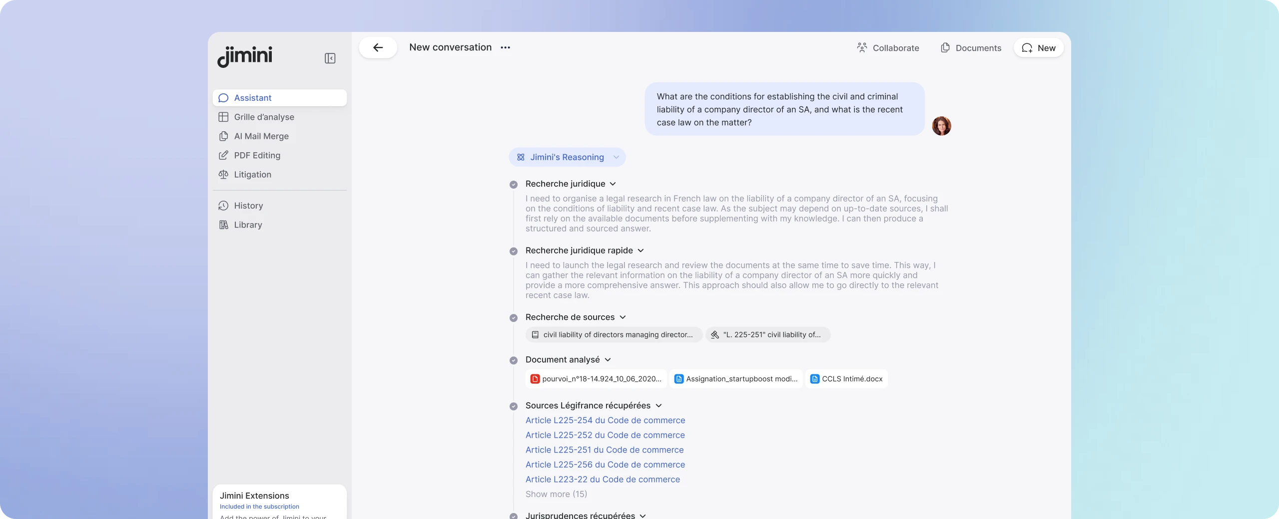Click the Document analysé status icon
1279x519 pixels.
tap(514, 360)
